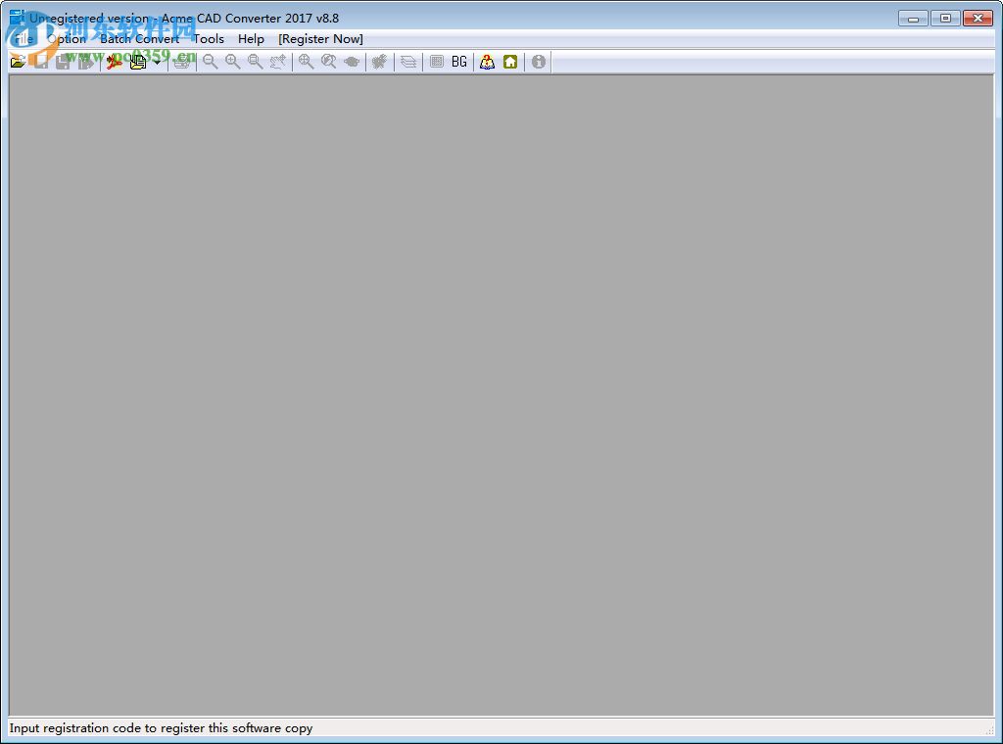Click the Zoom Window magnifier icon

256,62
